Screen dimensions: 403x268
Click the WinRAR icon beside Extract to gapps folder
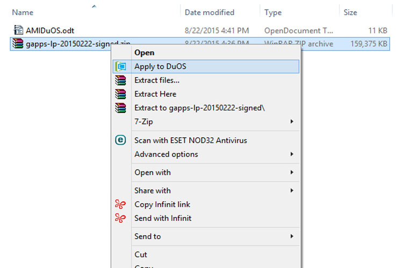point(120,108)
